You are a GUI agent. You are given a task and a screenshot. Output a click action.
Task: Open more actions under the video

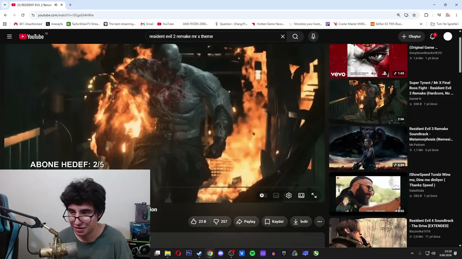(319, 222)
